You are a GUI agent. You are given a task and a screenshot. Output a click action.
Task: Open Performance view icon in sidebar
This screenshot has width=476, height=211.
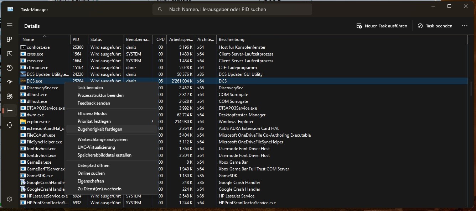[x=10, y=54]
